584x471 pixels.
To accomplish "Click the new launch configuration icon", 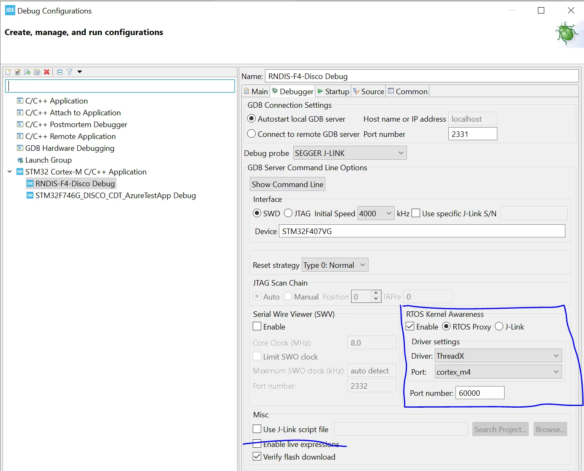I will [8, 72].
